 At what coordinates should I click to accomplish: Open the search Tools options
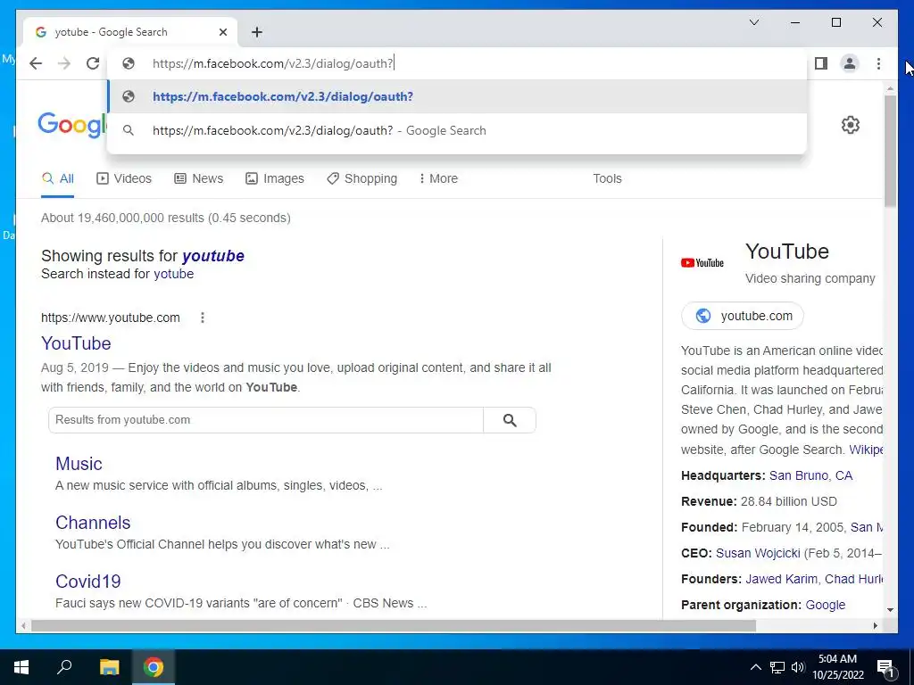pyautogui.click(x=607, y=178)
